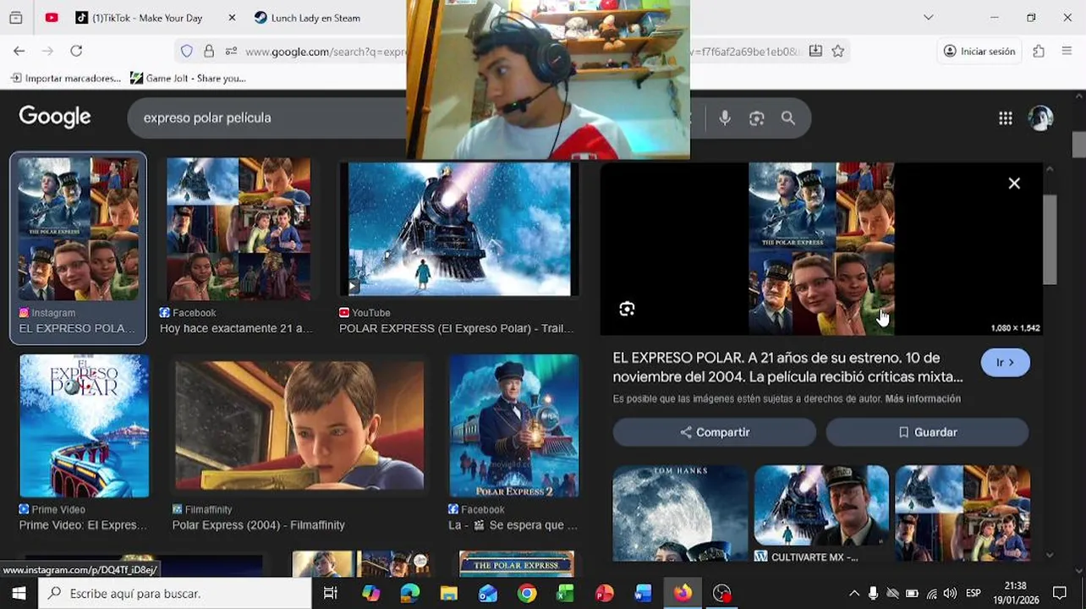Open the Facebook Hoy hace exactamente 21 image result
This screenshot has height=609, width=1086.
pyautogui.click(x=239, y=229)
